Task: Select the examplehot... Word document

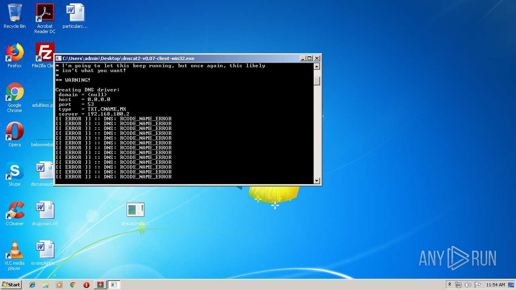Action: (45, 253)
